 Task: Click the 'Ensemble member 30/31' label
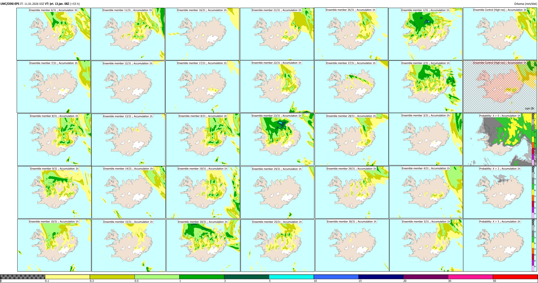[342, 222]
